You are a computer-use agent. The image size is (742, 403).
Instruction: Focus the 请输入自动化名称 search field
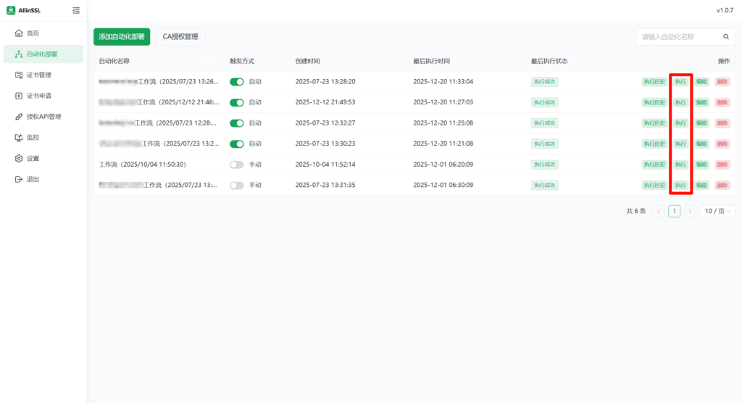pyautogui.click(x=678, y=36)
